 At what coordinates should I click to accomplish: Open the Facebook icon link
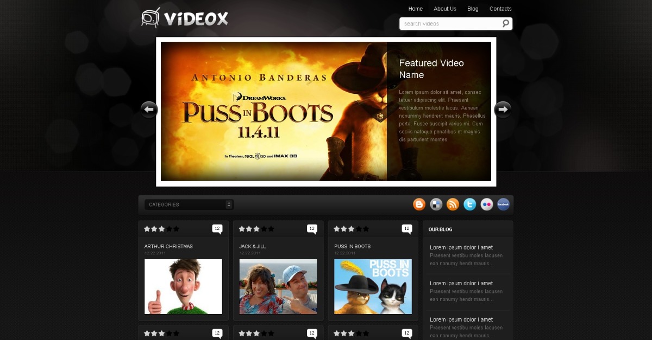pyautogui.click(x=503, y=204)
